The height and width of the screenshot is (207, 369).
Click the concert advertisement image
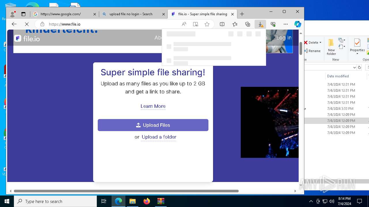coord(270,122)
